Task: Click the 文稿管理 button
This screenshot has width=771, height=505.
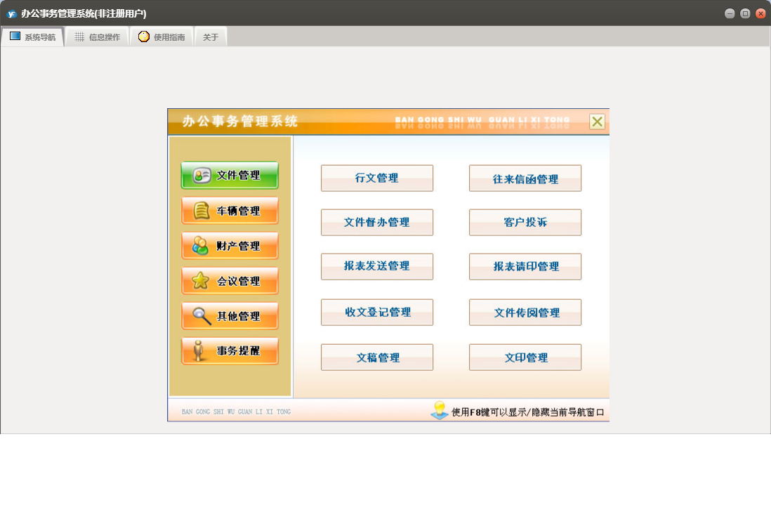Action: [x=377, y=358]
